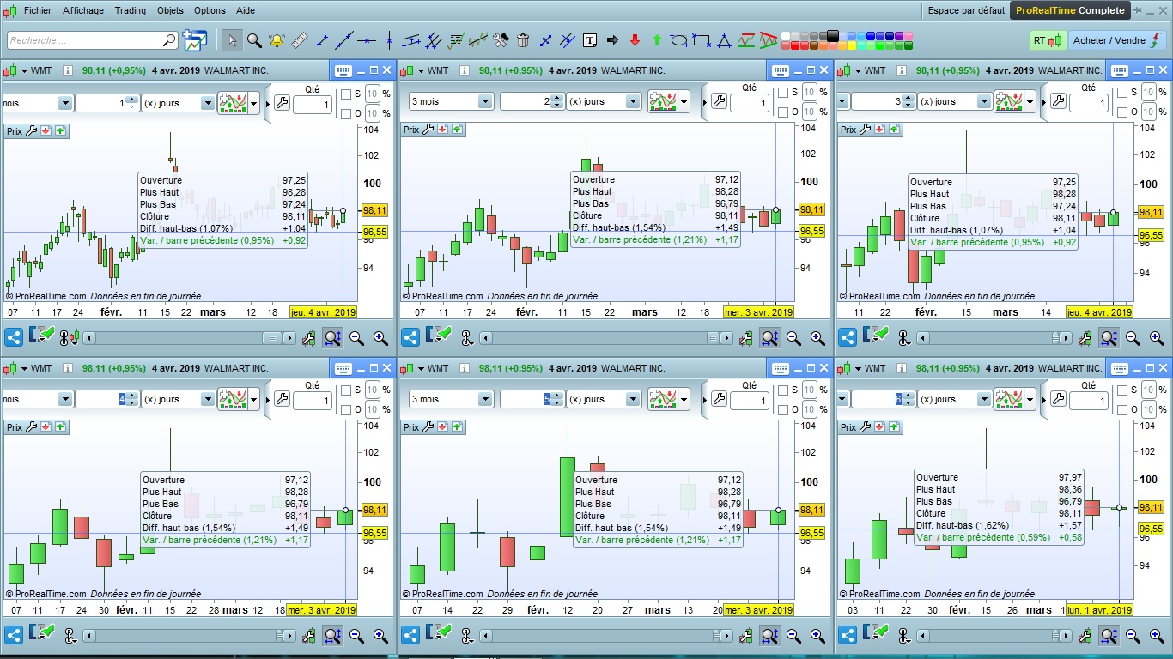Open the keyboard icon in the top-middle chart title
Image resolution: width=1173 pixels, height=659 pixels.
(781, 70)
